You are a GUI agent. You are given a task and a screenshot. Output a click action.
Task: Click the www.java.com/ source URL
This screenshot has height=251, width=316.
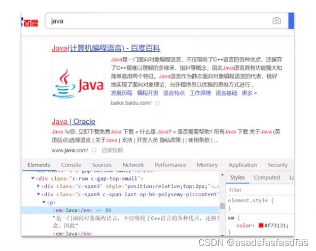point(69,150)
